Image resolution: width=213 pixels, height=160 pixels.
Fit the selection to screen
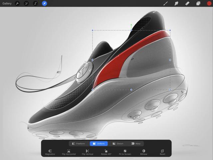click(125, 152)
